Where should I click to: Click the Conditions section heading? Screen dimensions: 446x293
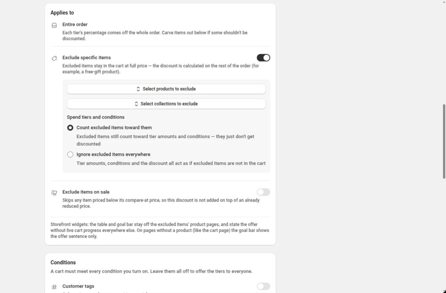[x=63, y=262]
